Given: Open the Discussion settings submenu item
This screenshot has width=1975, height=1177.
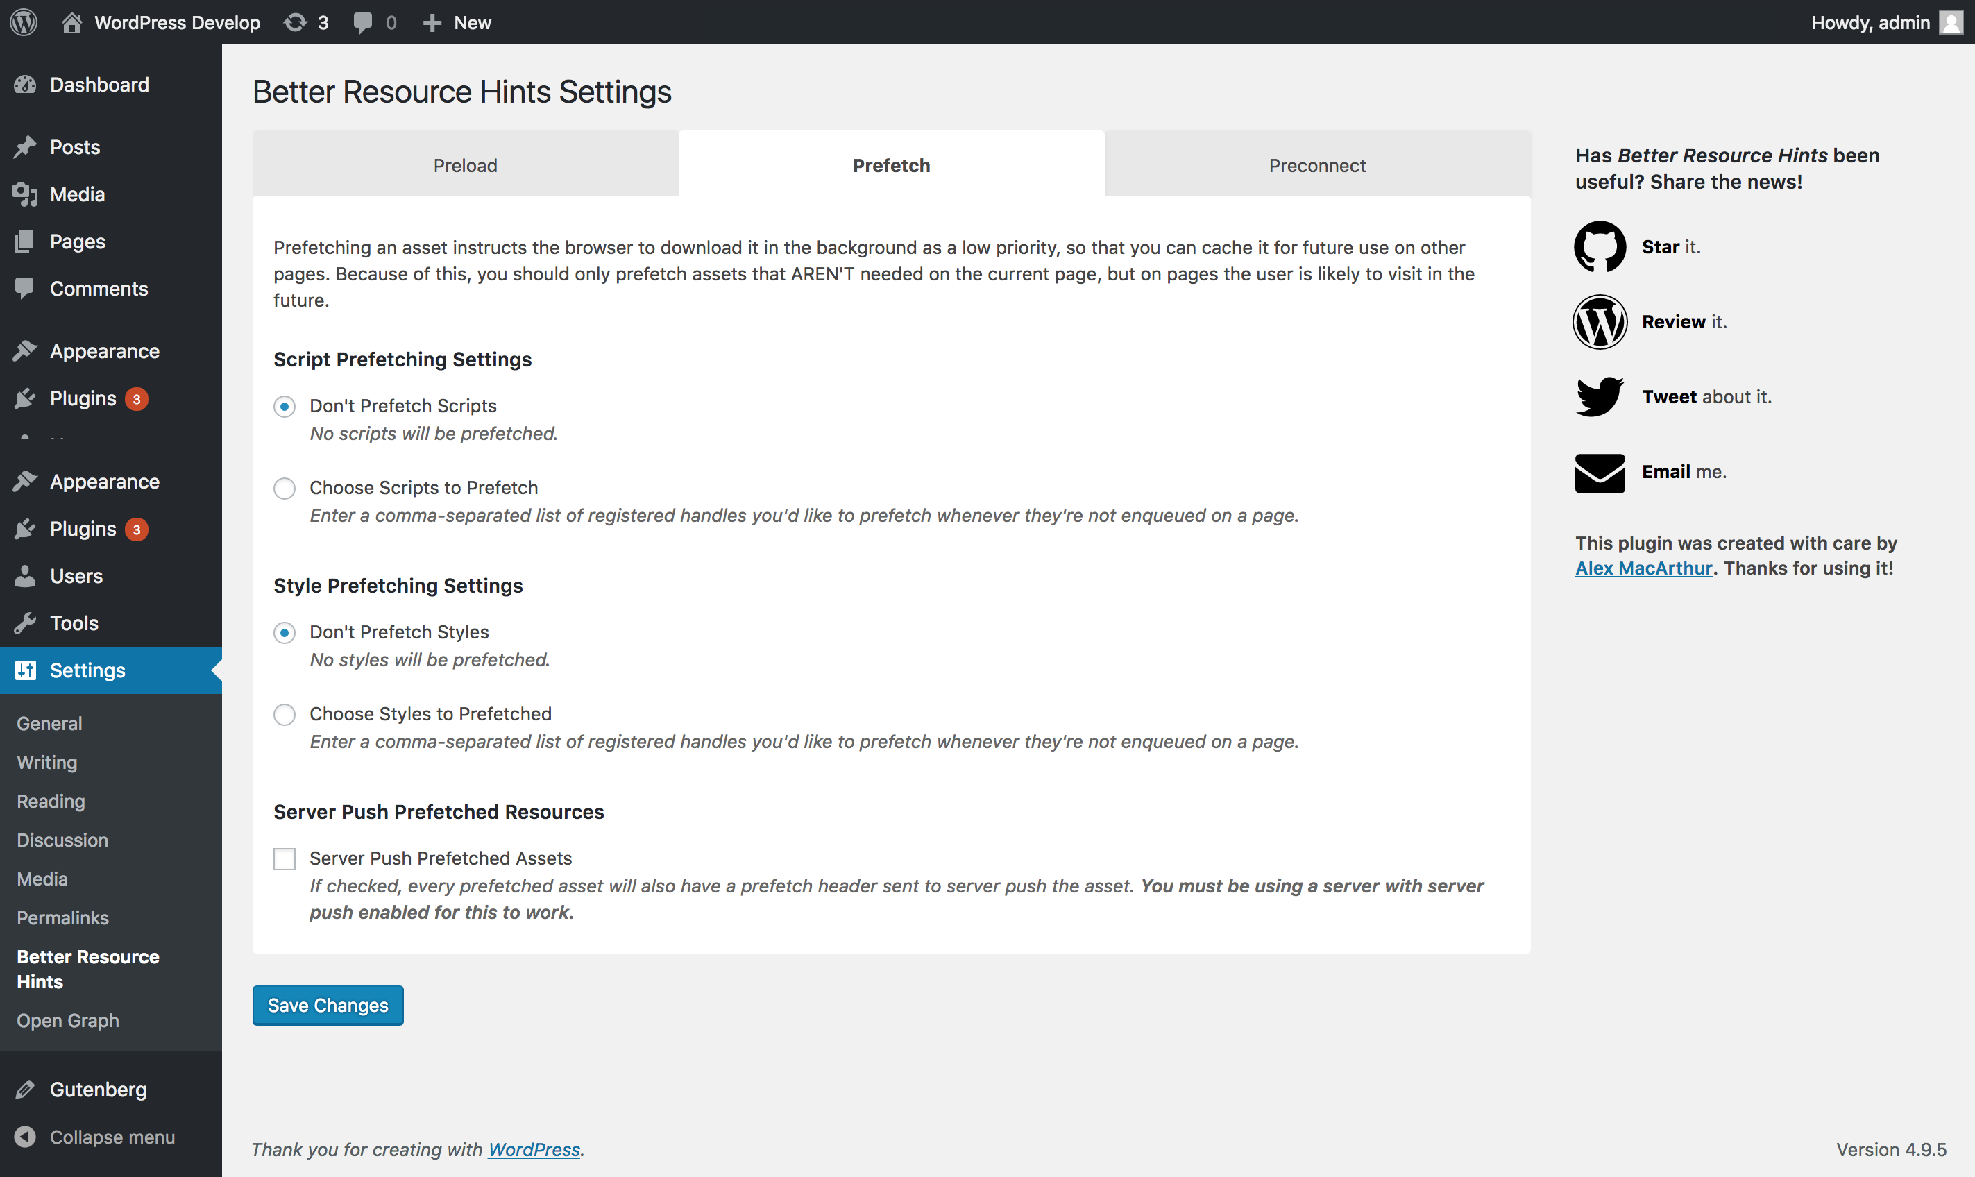Looking at the screenshot, I should [62, 840].
